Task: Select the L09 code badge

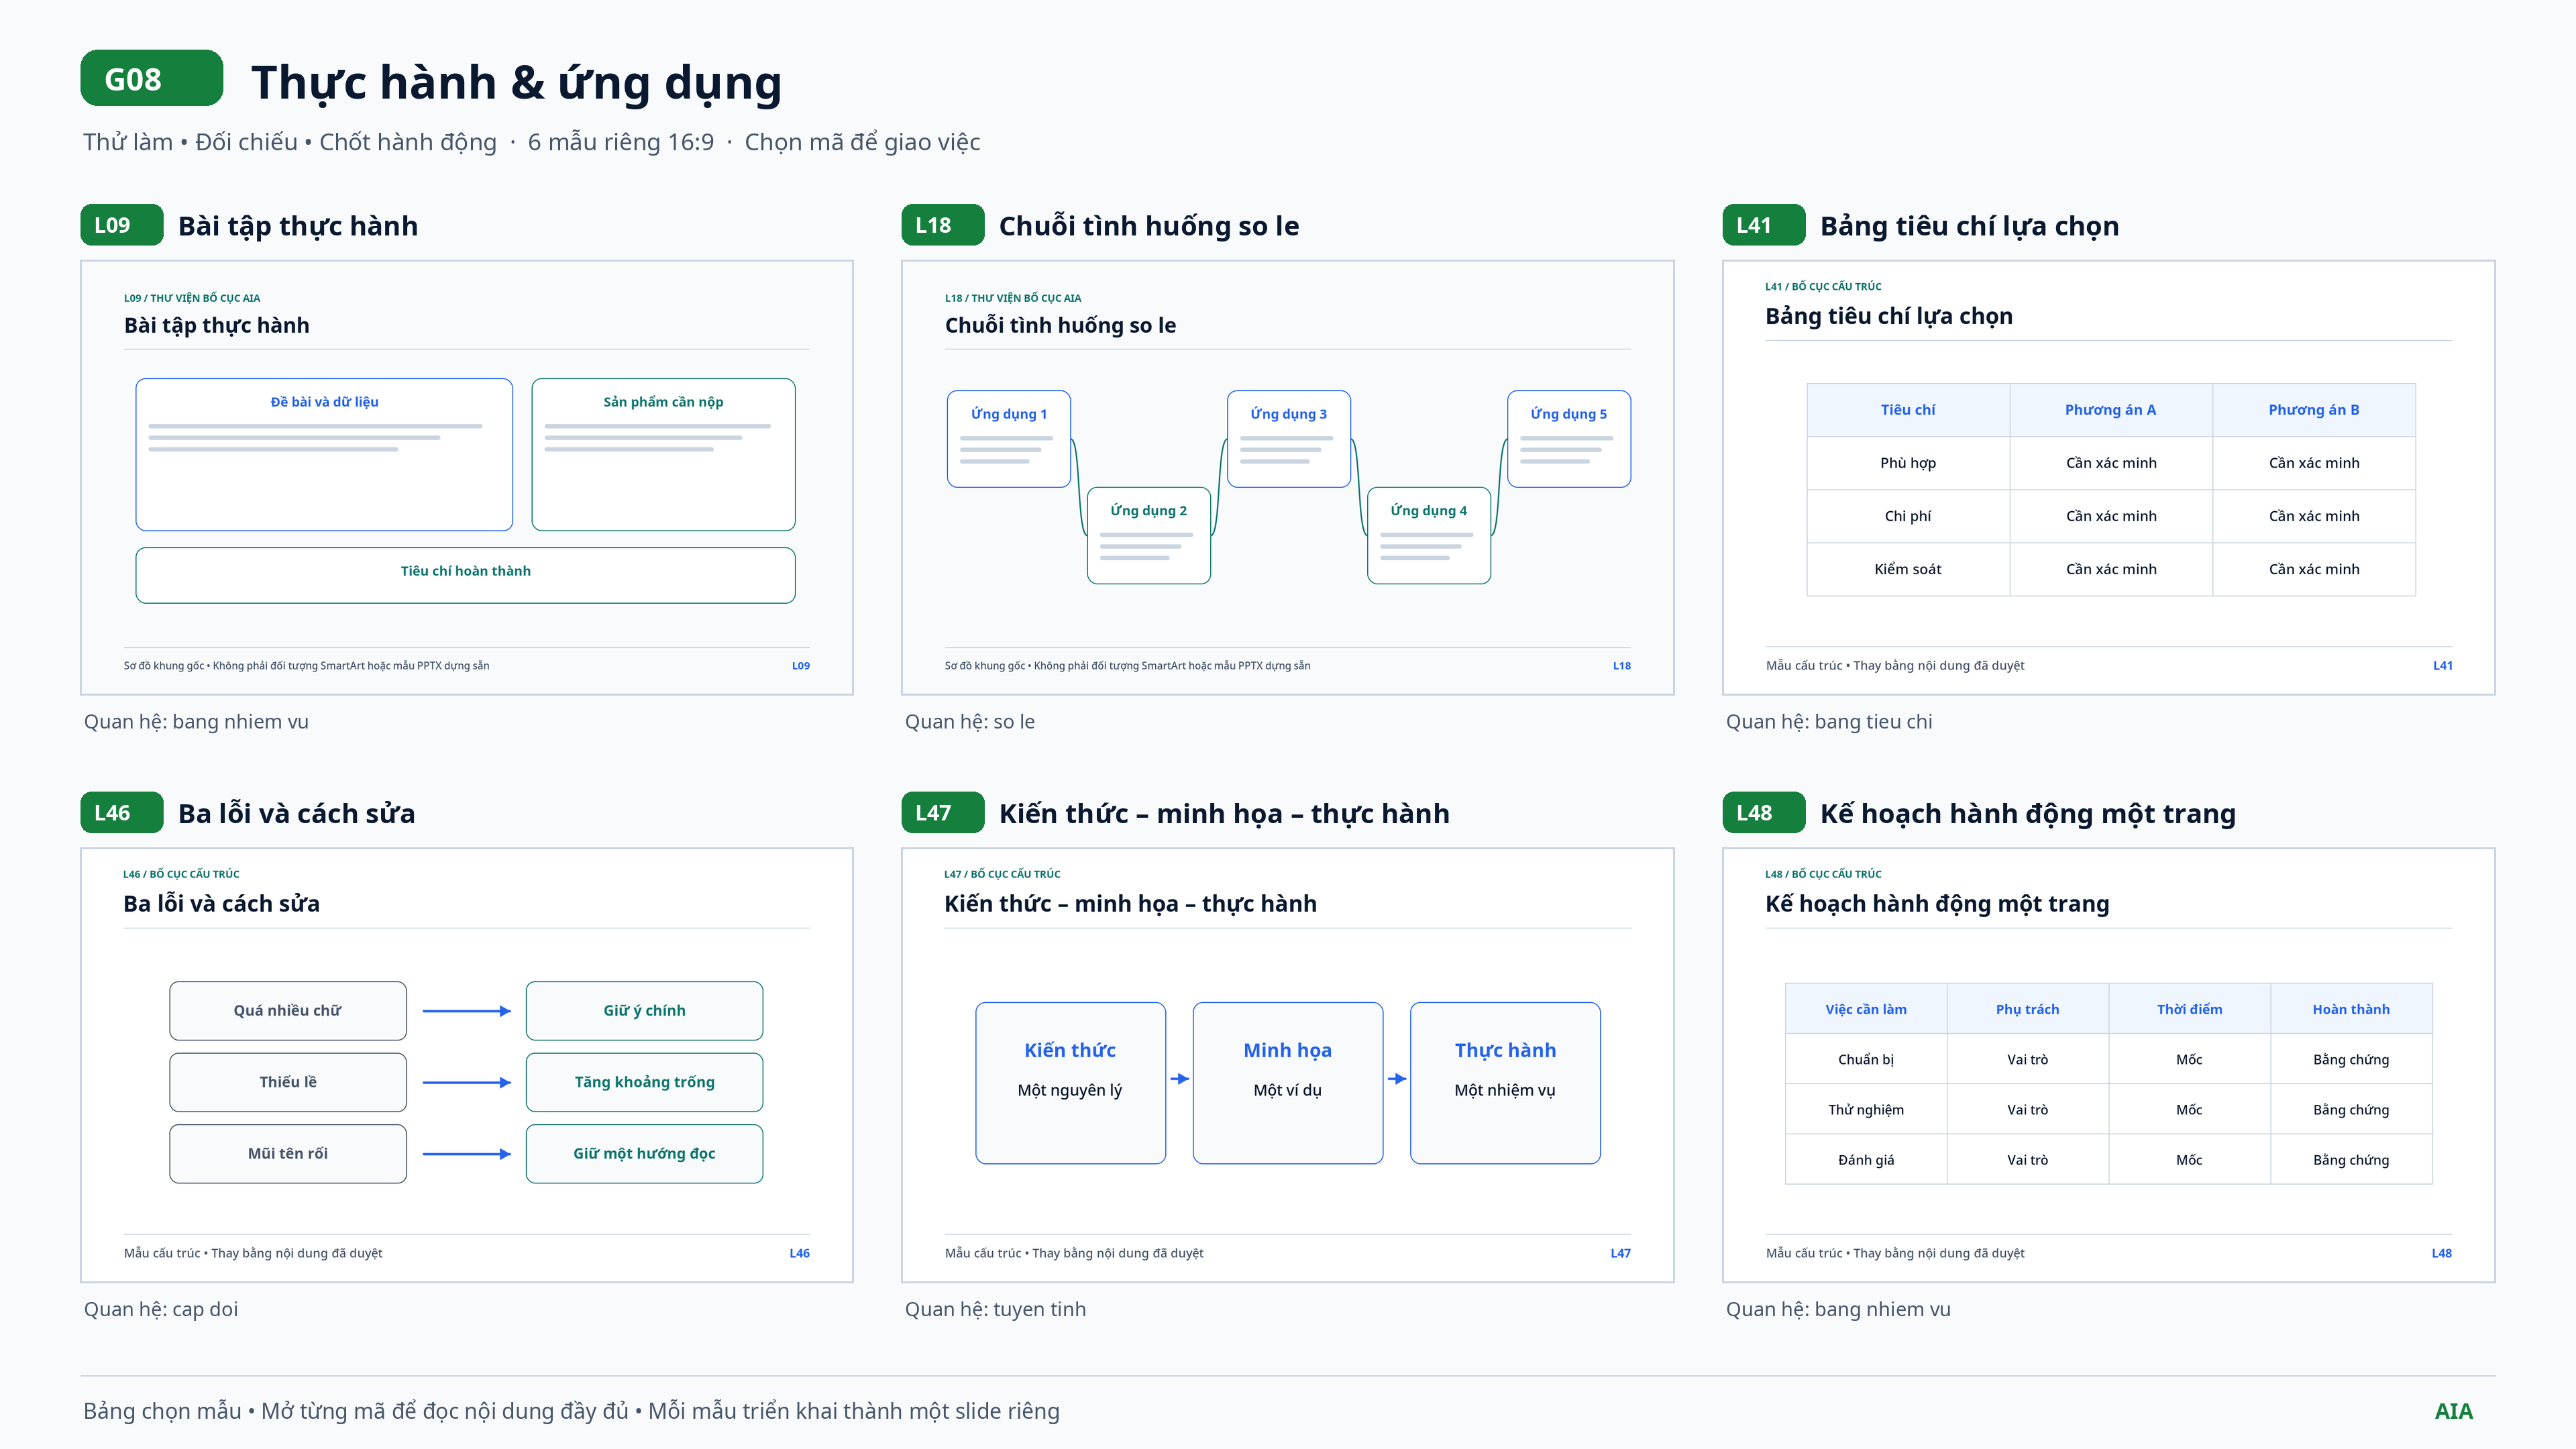Action: [x=121, y=225]
